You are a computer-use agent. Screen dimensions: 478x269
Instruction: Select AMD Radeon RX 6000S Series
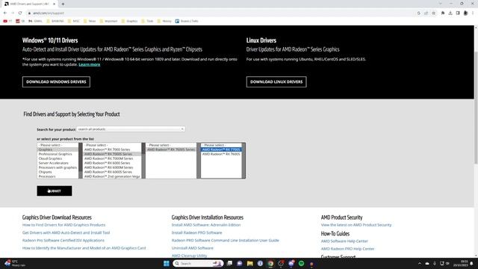(x=112, y=172)
